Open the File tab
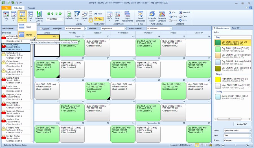 (6, 8)
